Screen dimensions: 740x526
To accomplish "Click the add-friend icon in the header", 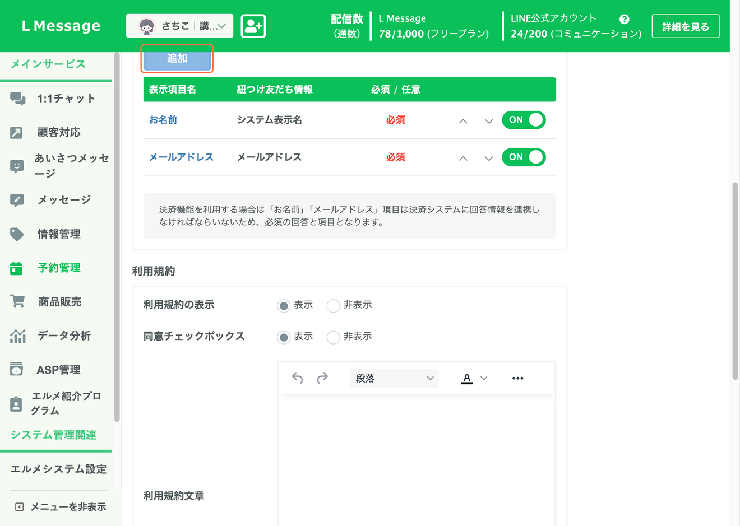I will pos(253,26).
